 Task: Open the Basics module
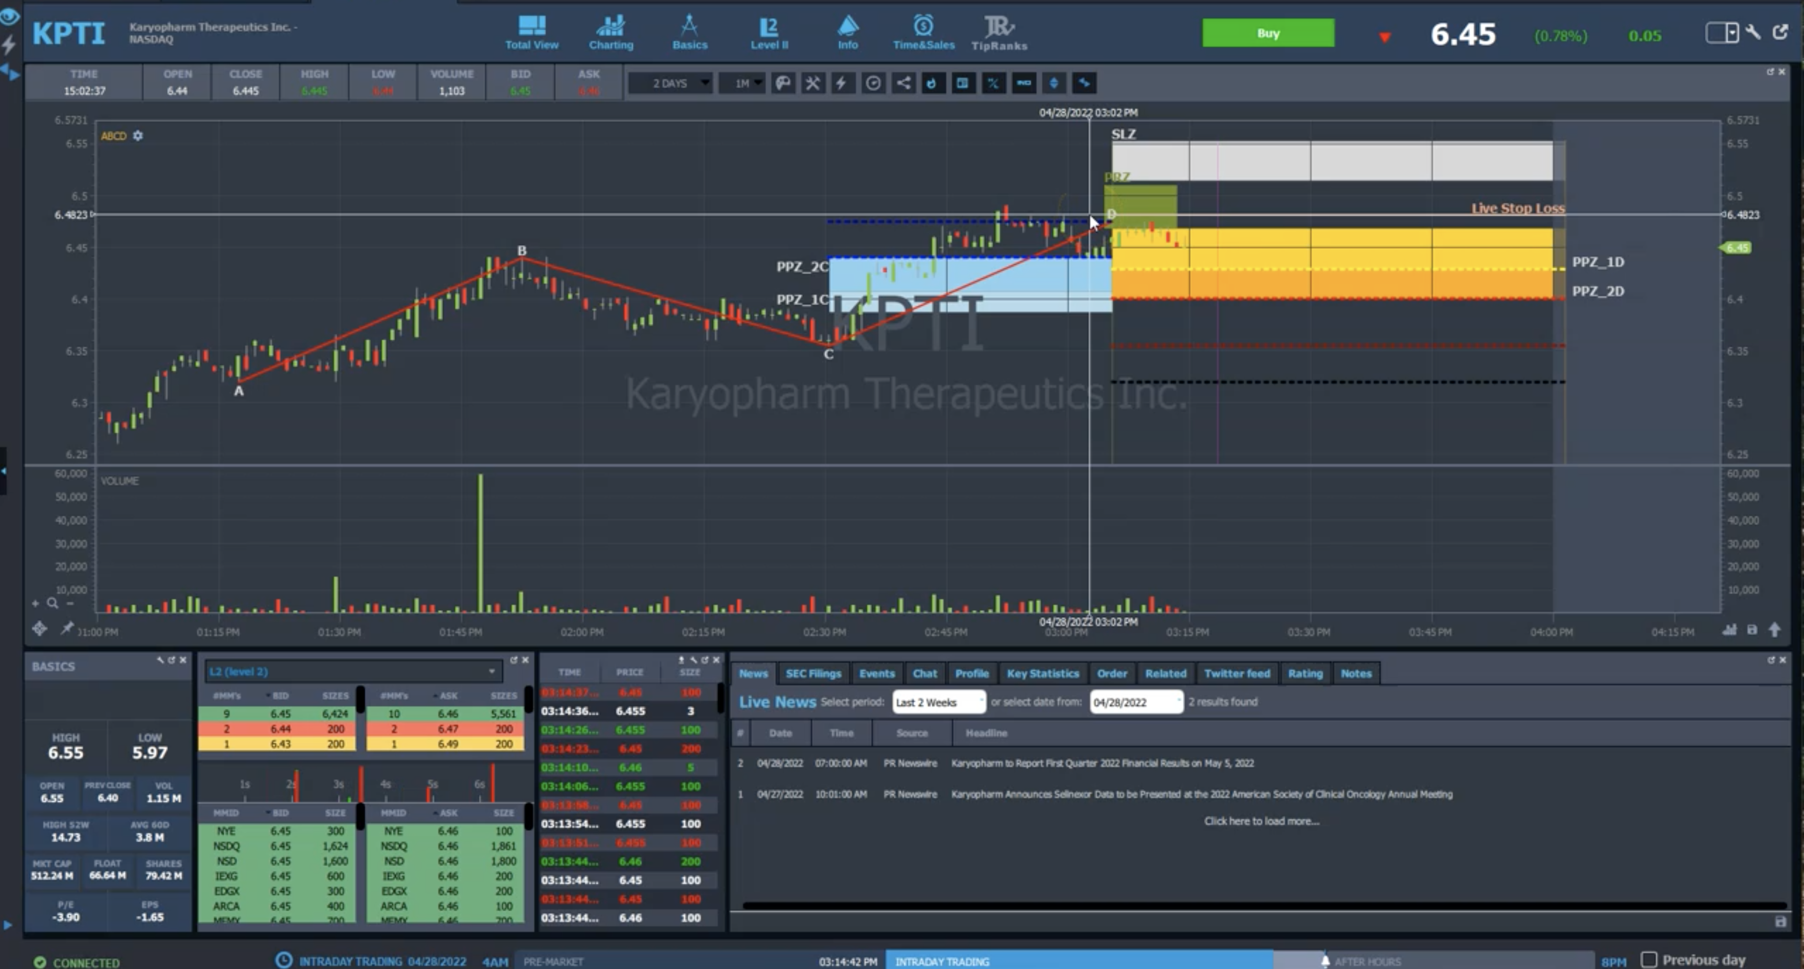click(690, 32)
